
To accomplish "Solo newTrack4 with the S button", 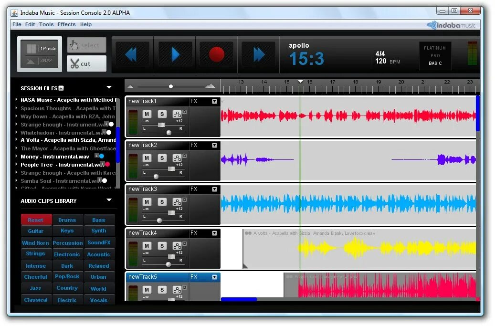I will click(162, 246).
